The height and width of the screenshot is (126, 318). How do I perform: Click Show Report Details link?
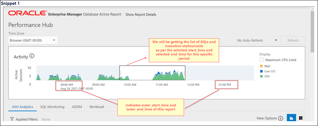141,14
